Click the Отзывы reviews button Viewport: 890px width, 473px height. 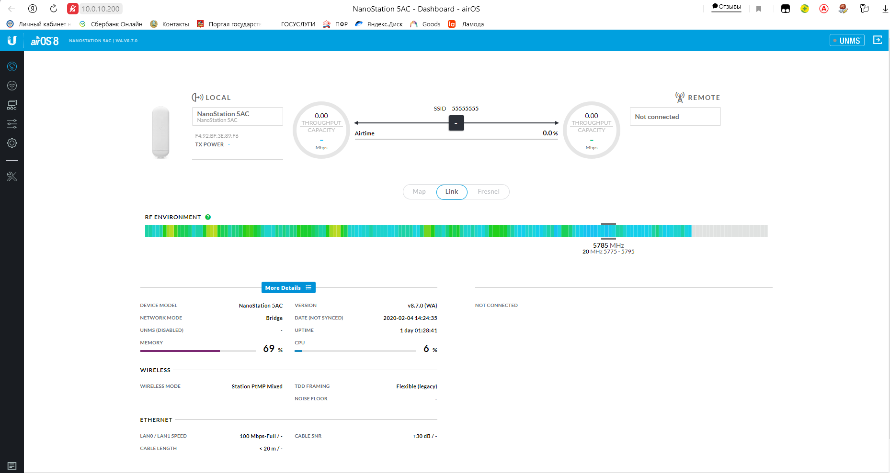pyautogui.click(x=726, y=7)
